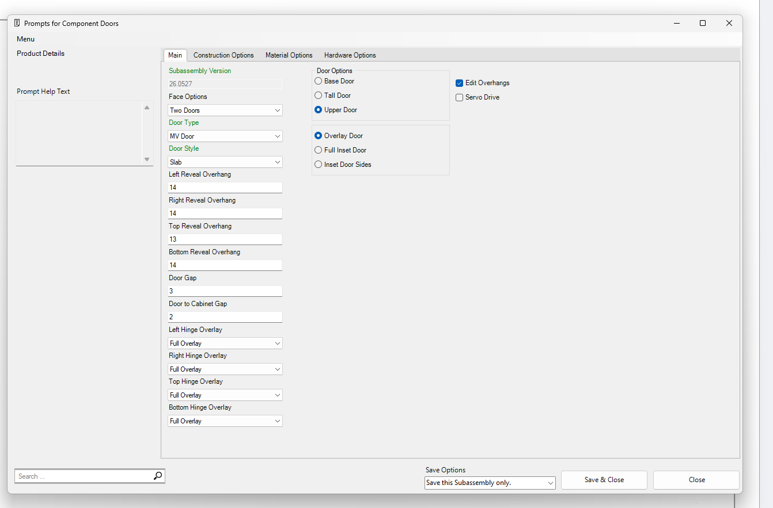The image size is (773, 508).
Task: Click into the Search box
Action: [84, 476]
